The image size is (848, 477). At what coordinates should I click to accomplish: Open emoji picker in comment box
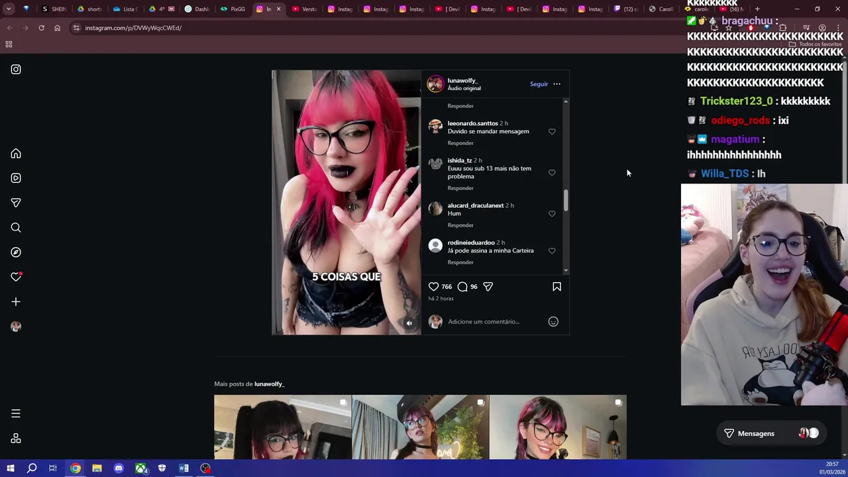click(x=553, y=322)
